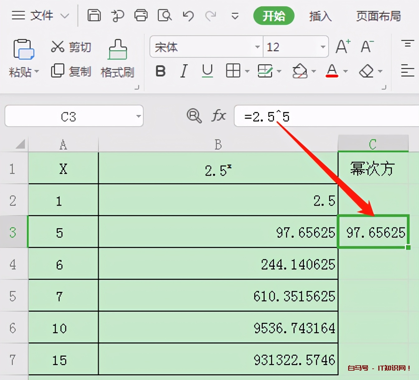
Task: Open the hamburger menu next to 文件
Action: 18,15
